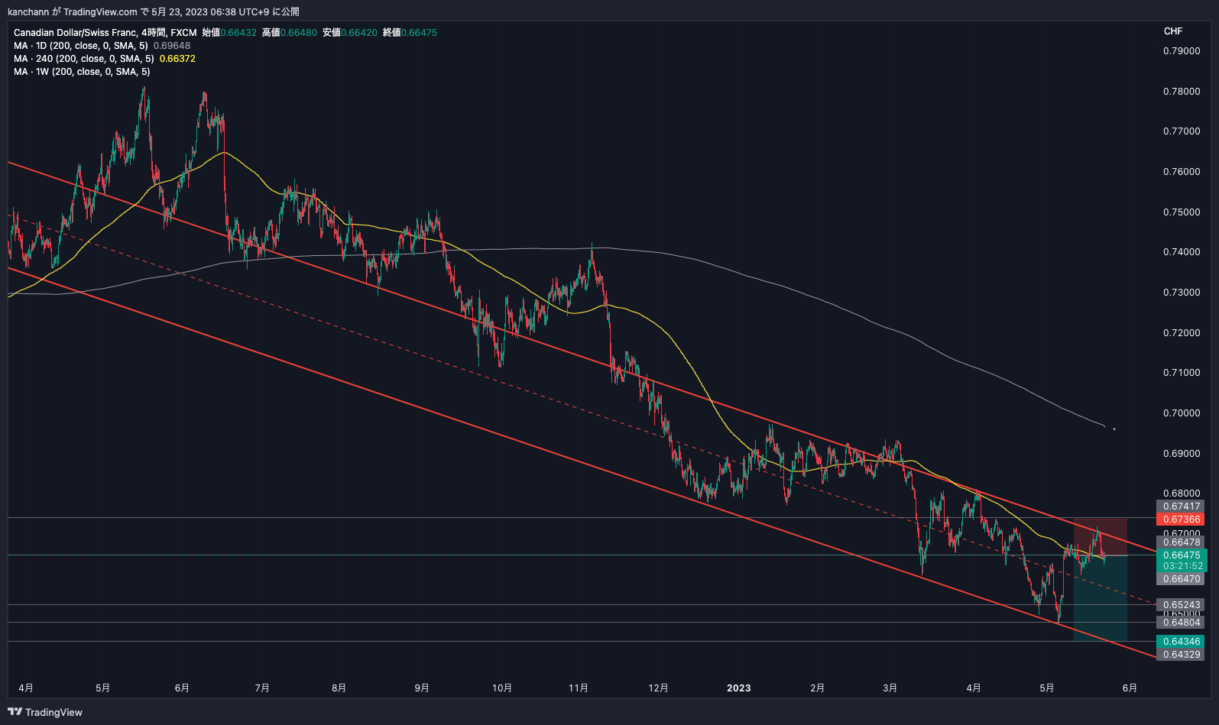1219x725 pixels.
Task: Click the 0.64804 price tag
Action: (1182, 623)
